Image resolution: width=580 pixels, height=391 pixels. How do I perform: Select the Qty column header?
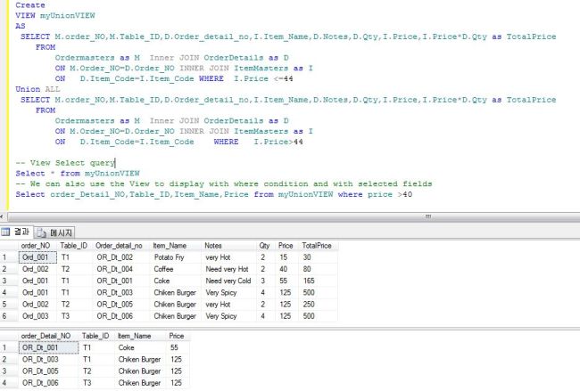click(265, 246)
